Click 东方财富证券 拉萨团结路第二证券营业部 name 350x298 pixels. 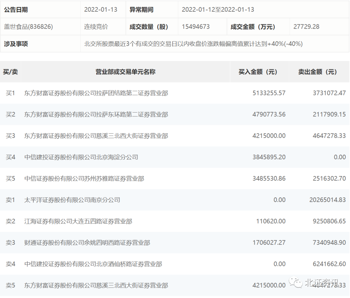coord(96,93)
